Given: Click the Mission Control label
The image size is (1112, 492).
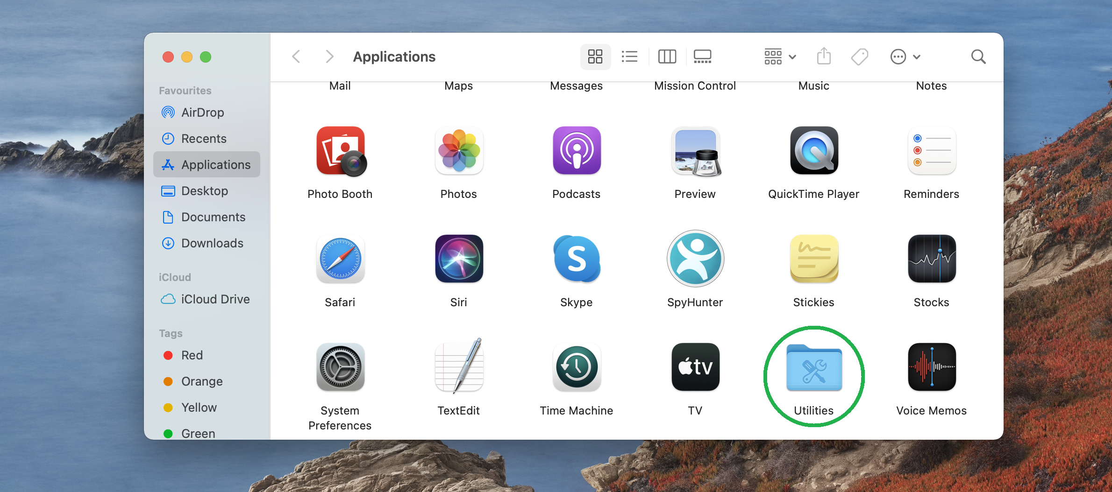Looking at the screenshot, I should 695,86.
